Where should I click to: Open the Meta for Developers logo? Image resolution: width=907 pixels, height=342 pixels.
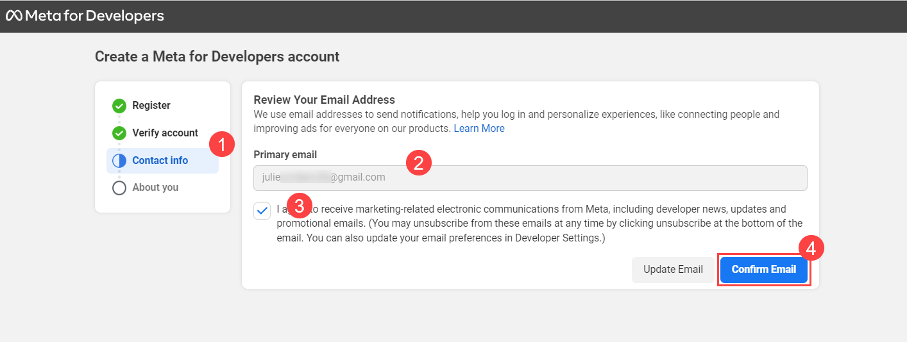tap(85, 16)
